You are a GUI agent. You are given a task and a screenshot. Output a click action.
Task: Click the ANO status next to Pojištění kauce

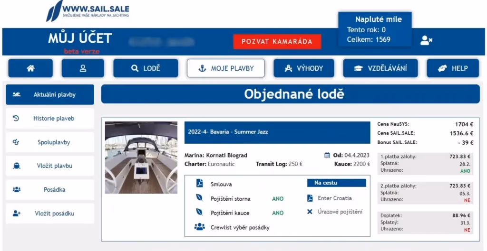[x=278, y=213]
